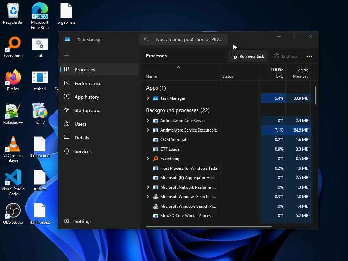Click the End task button

tap(285, 56)
